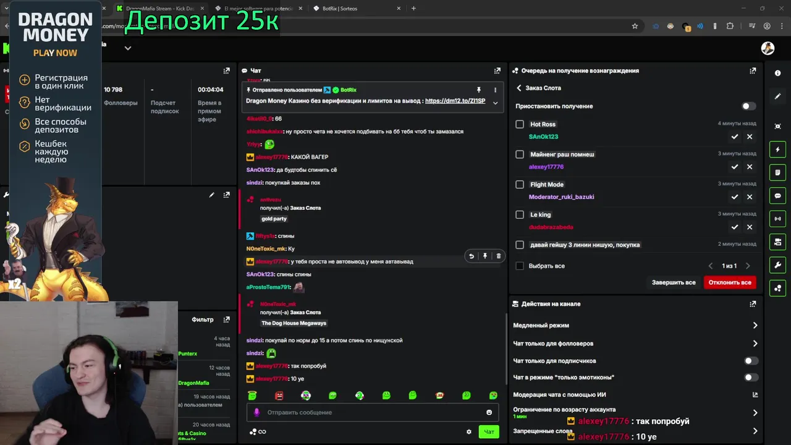Pin the hovered alexey17776 message
This screenshot has width=791, height=445.
coord(485,256)
